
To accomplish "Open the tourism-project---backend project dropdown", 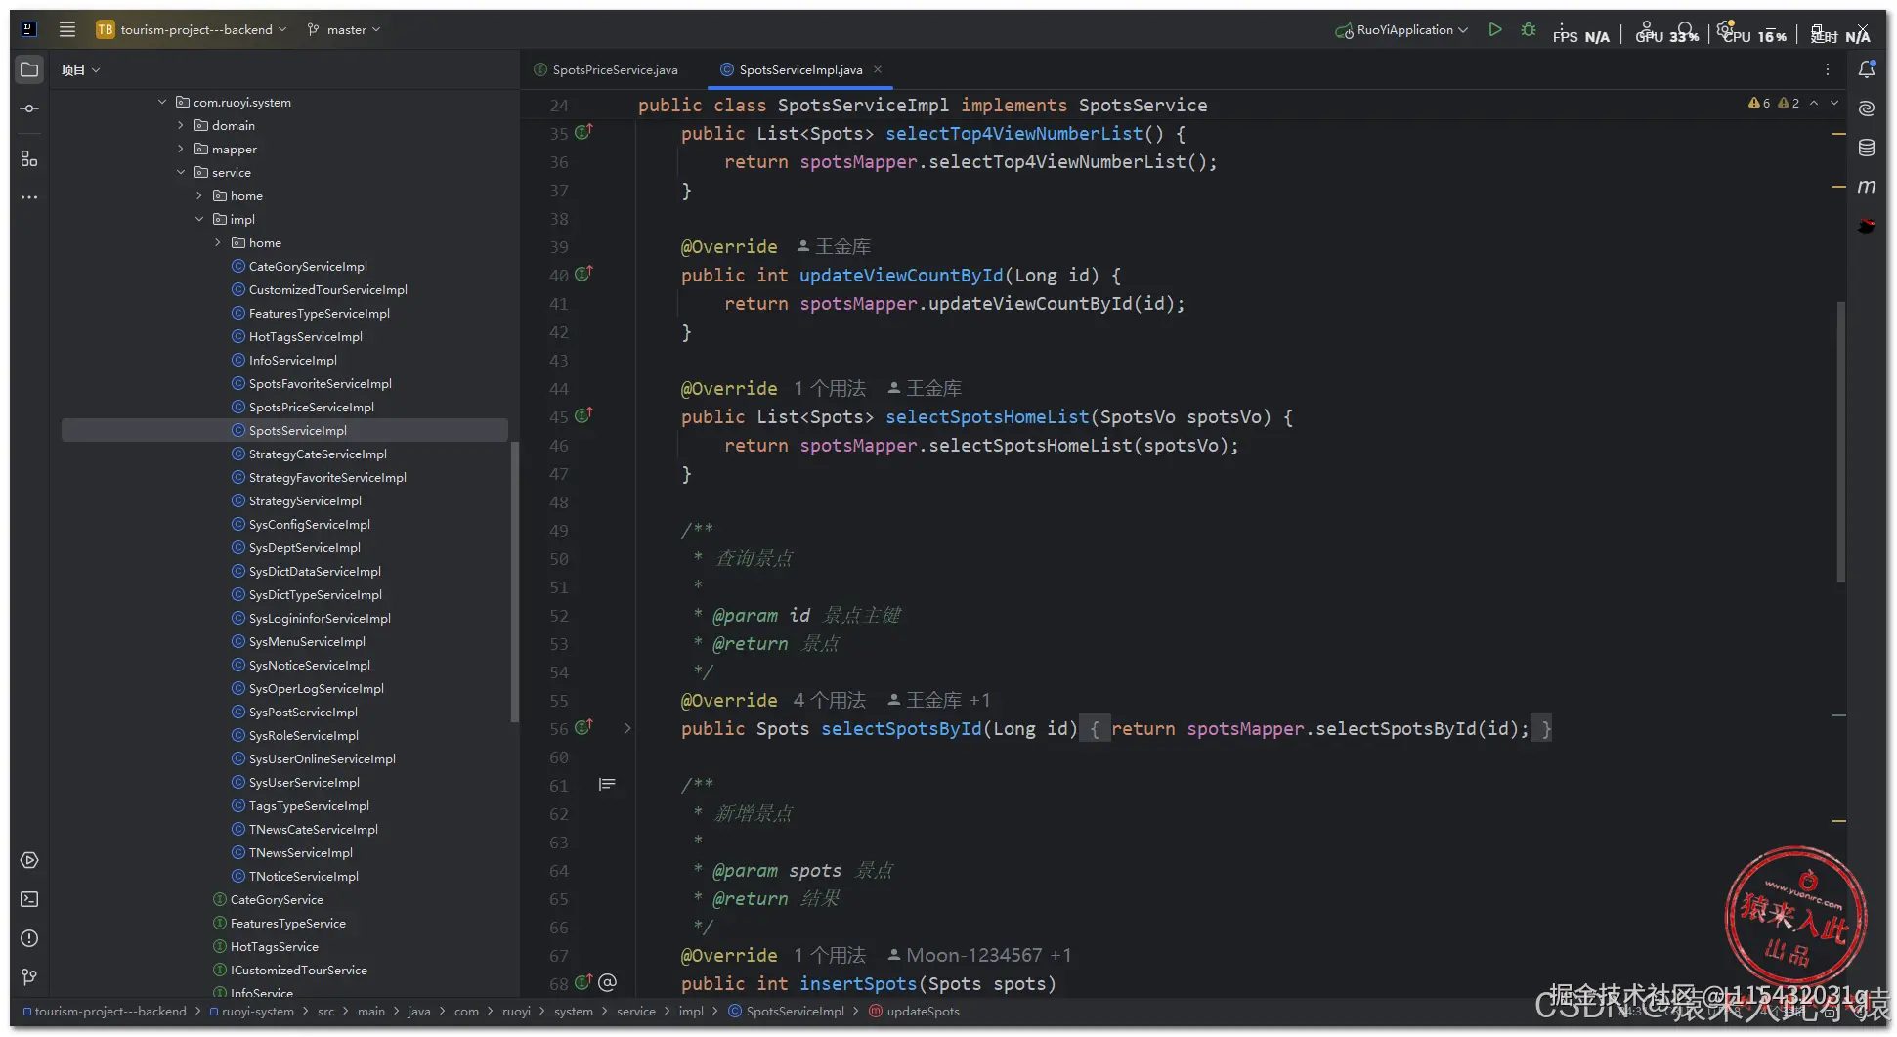I will pos(192,29).
